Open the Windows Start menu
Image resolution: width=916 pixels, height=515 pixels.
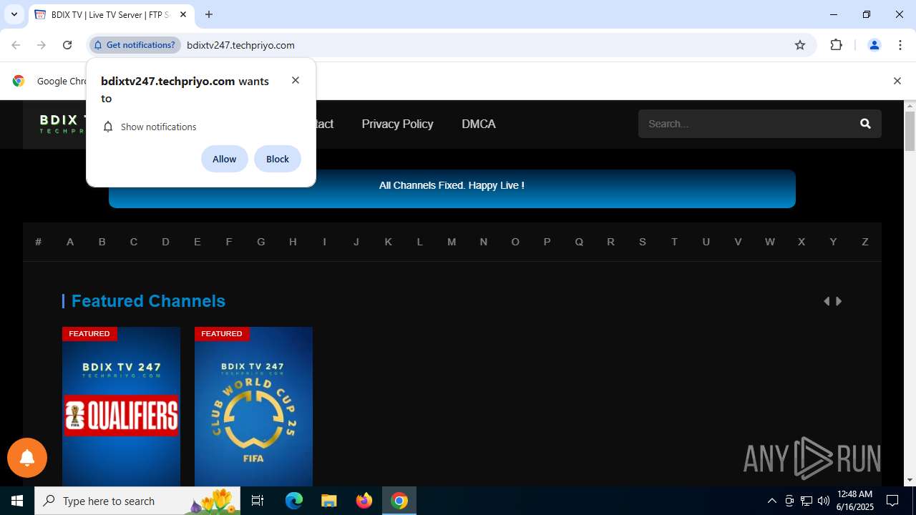point(17,501)
